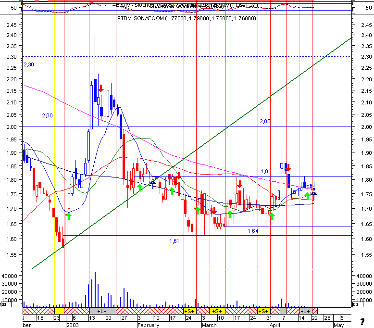Viewport: 374px width, 328px height.
Task: Click the green buy arrow in early February
Action: (x=140, y=187)
